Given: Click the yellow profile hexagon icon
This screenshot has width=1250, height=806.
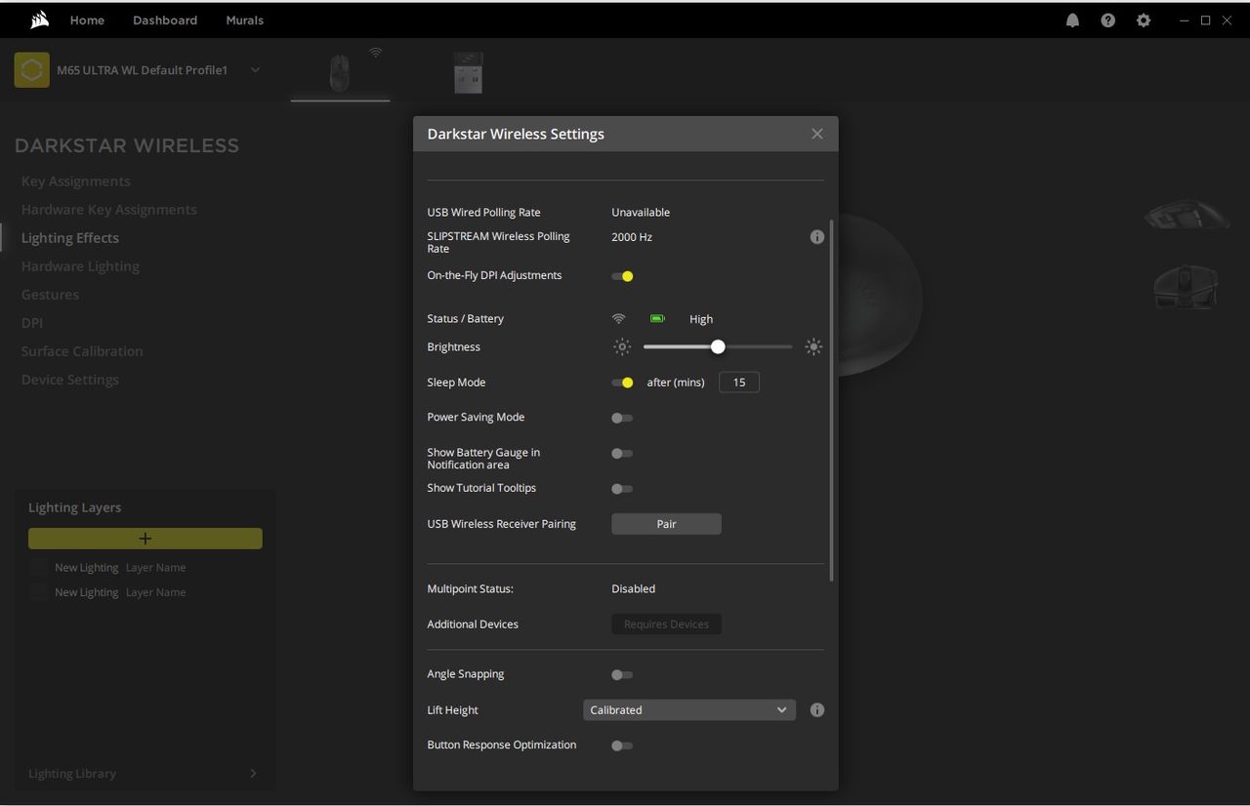Looking at the screenshot, I should click(32, 70).
